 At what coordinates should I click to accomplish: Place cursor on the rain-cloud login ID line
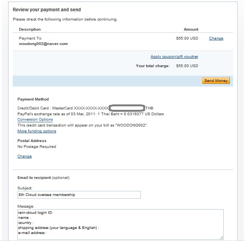pyautogui.click(x=36, y=213)
